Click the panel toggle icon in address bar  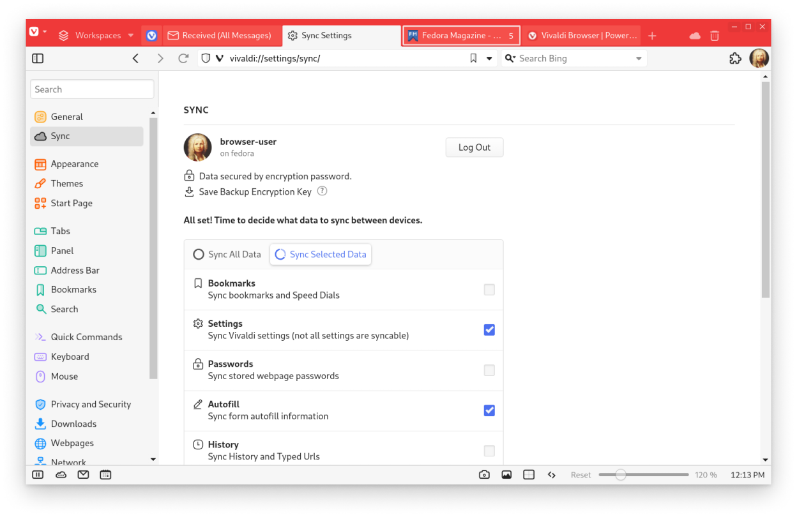(x=38, y=58)
